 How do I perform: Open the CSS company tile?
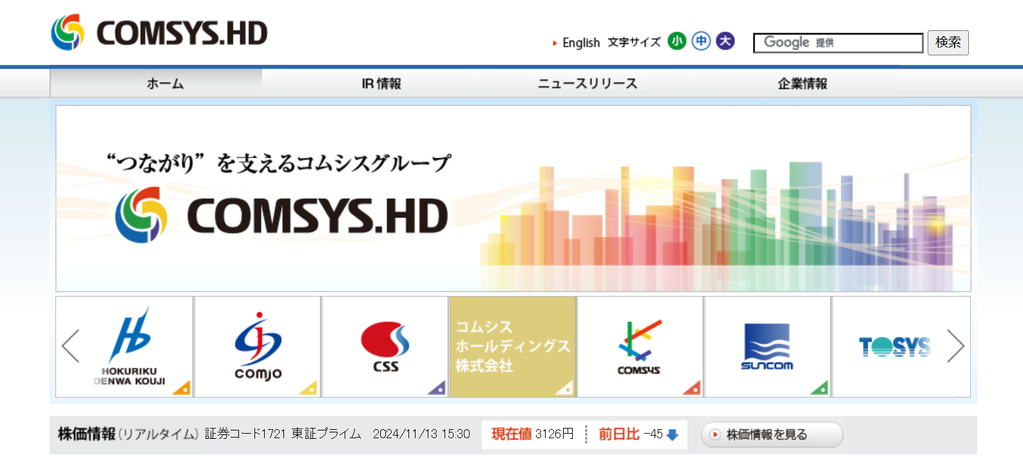pos(385,347)
